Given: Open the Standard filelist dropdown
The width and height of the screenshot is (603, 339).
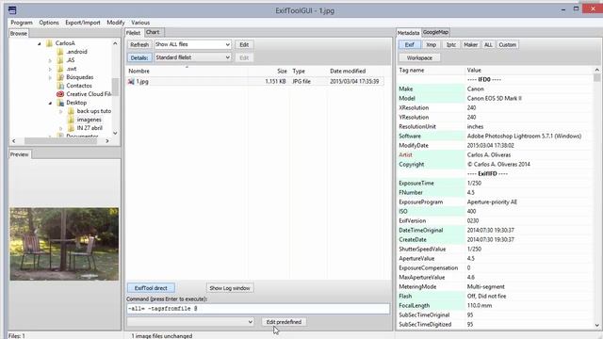Looking at the screenshot, I should 192,57.
